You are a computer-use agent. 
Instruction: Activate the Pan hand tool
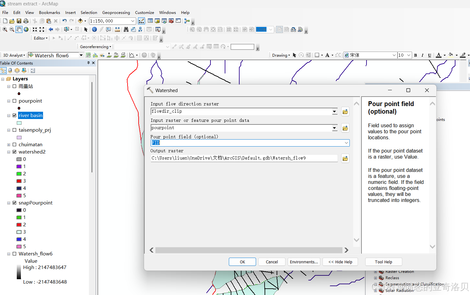tap(19, 29)
